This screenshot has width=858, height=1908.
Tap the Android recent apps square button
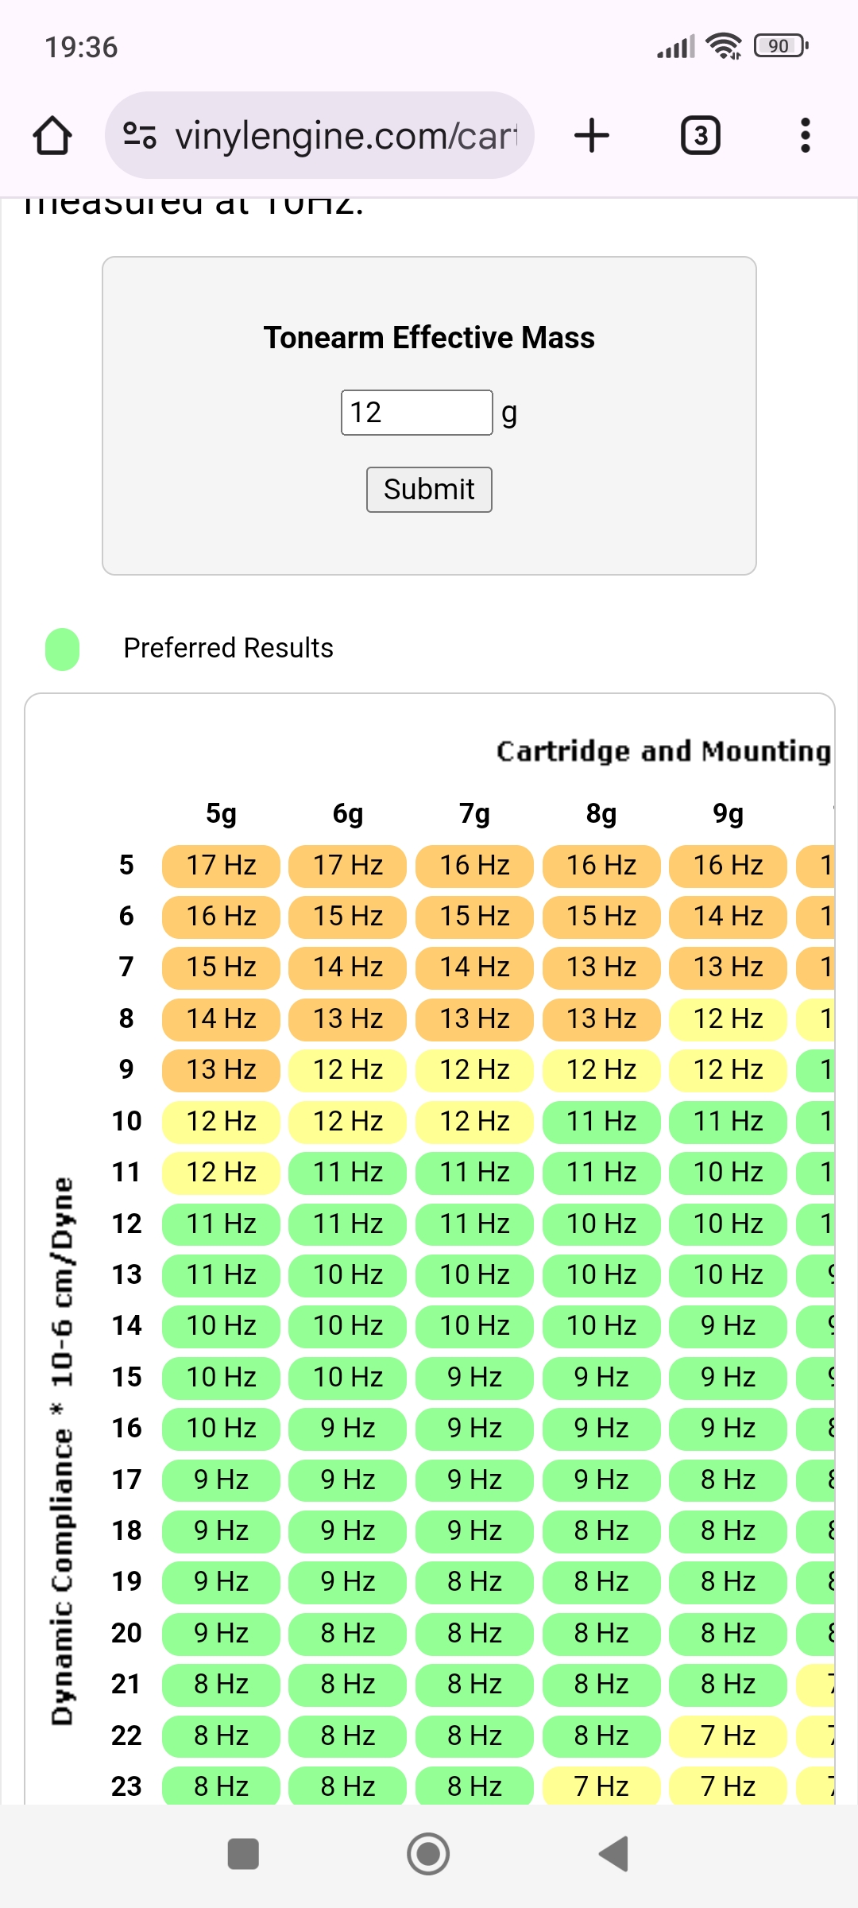click(243, 1854)
